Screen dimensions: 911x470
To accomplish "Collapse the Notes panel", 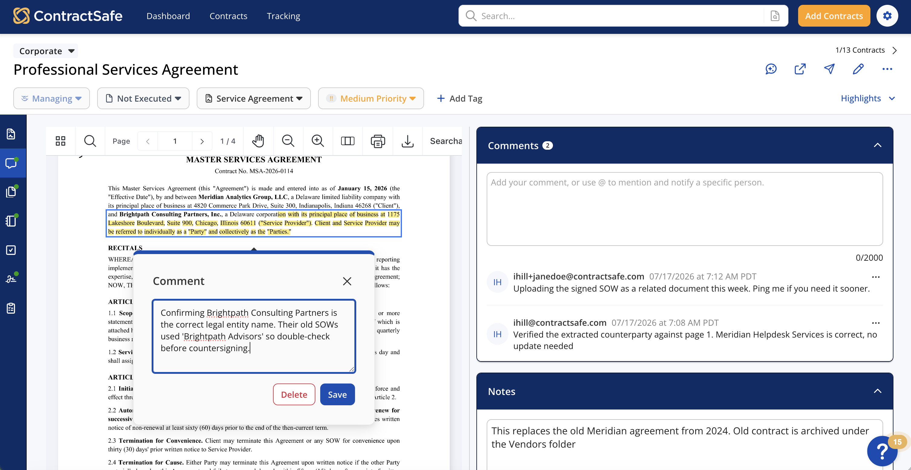I will point(877,391).
